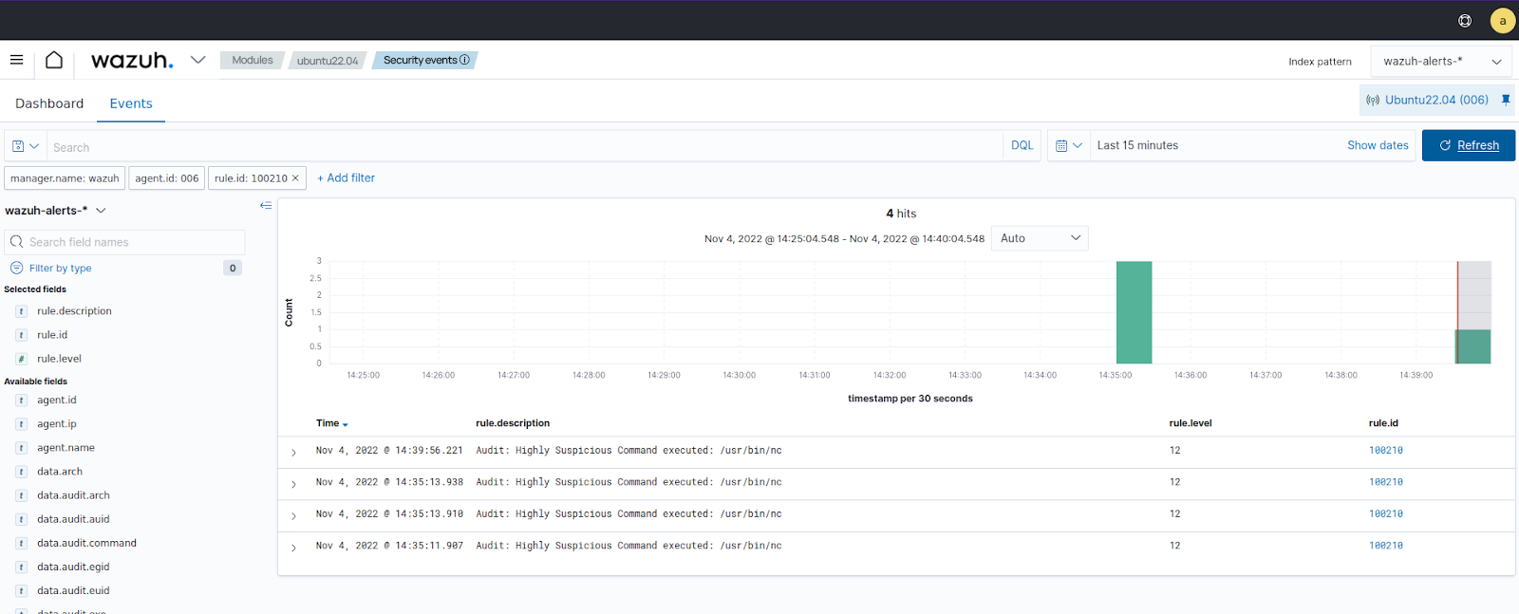The width and height of the screenshot is (1519, 614).
Task: Remove the rule.id: 100210 filter
Action: pos(295,178)
